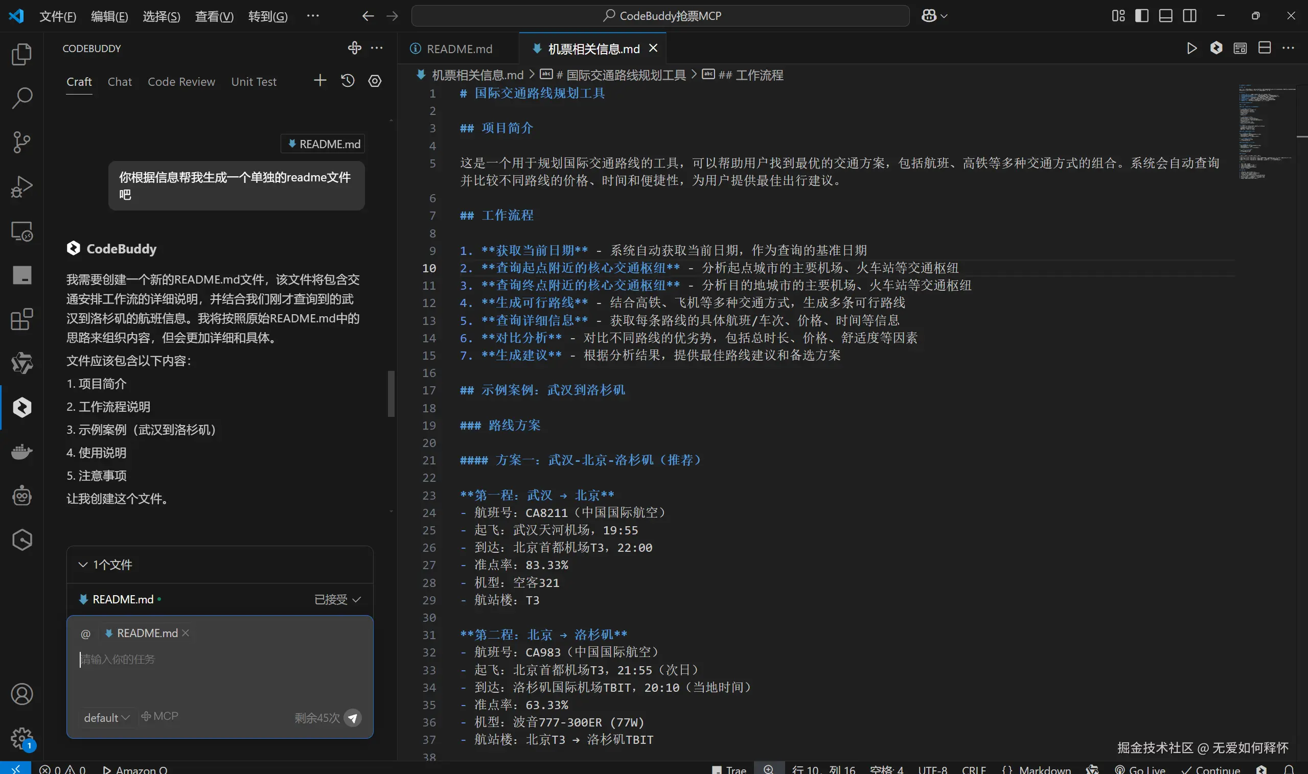1308x774 pixels.
Task: Open Run and Debug view
Action: coord(21,186)
